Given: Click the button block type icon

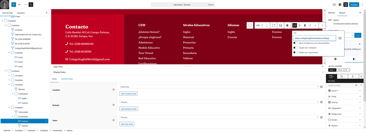Looking at the screenshot, I should click(258, 25).
